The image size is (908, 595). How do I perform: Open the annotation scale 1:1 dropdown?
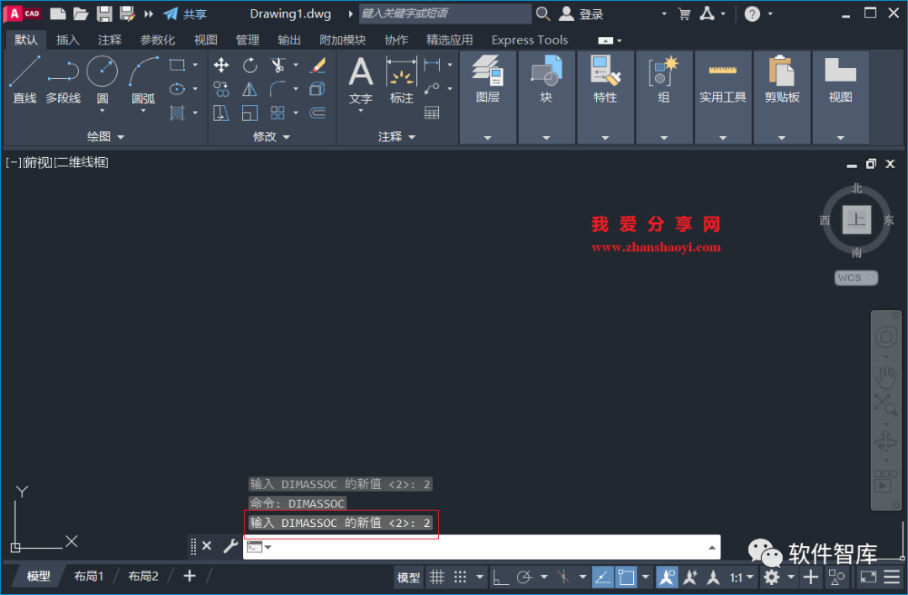tap(739, 577)
